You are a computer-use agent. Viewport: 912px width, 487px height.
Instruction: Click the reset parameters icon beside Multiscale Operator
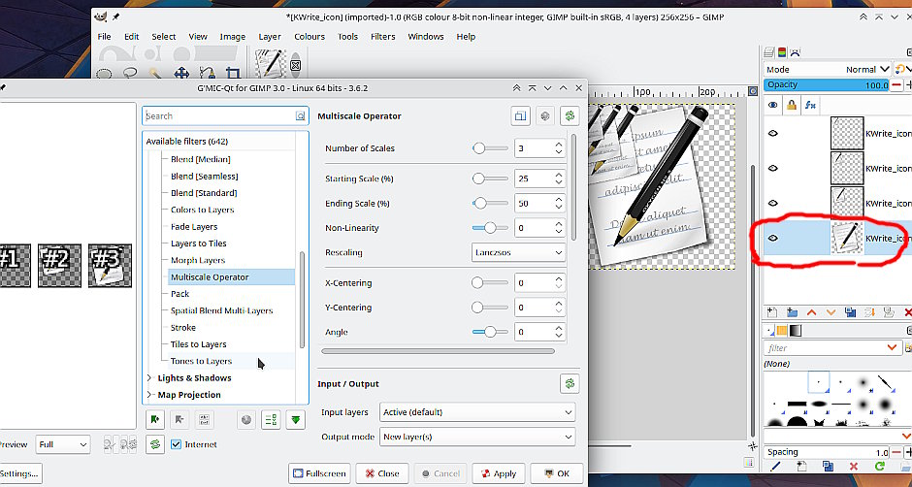(x=569, y=115)
